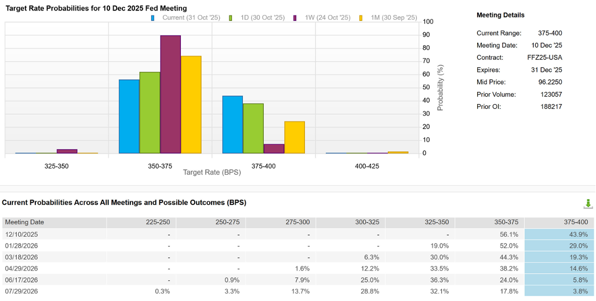The image size is (596, 301).
Task: Click the 36.3% cell in the 06/17/2026 row
Action: [x=439, y=280]
